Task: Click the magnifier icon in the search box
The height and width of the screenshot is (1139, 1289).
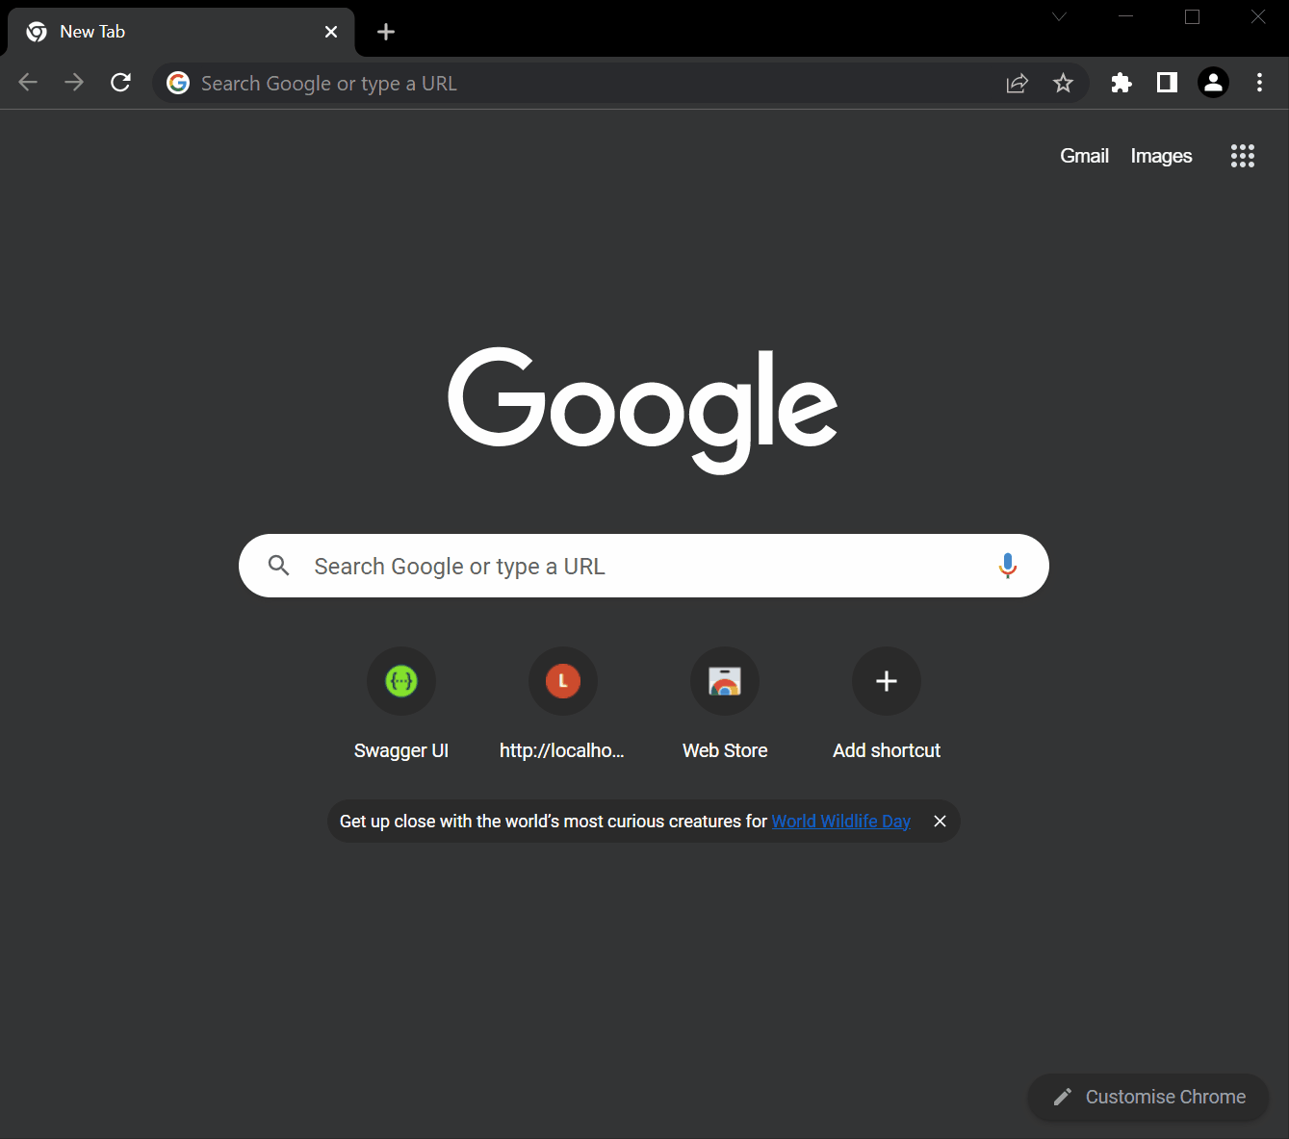Action: pos(279,566)
